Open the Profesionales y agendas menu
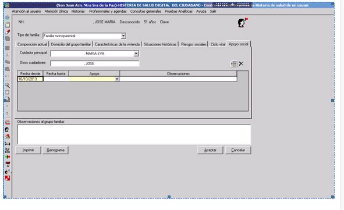344x210 pixels. coord(108,12)
